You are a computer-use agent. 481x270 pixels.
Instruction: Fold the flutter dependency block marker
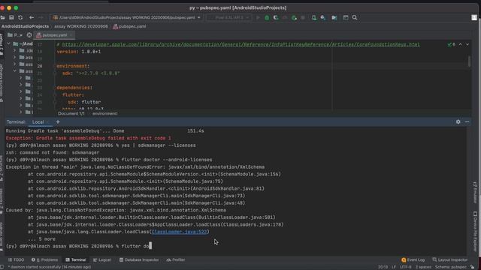(x=55, y=95)
